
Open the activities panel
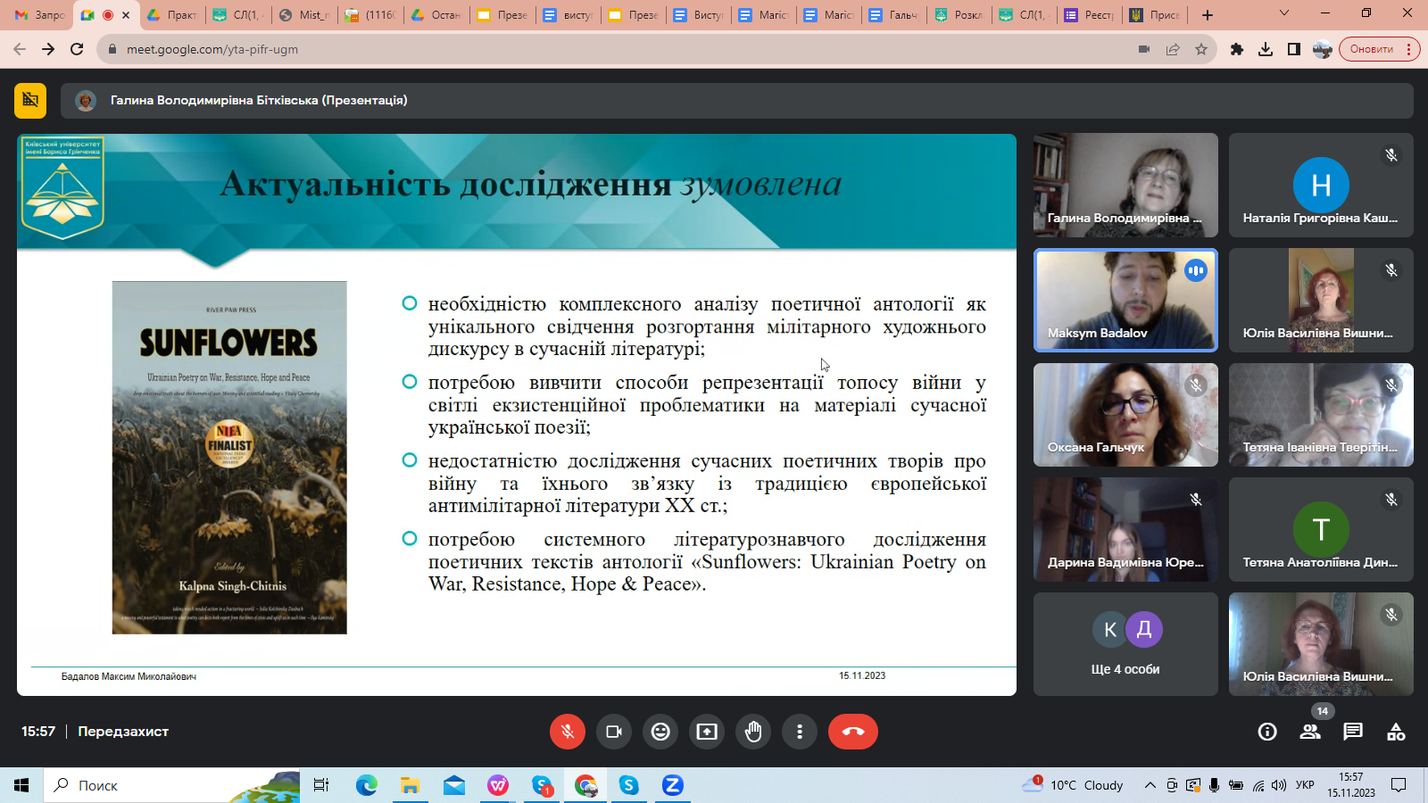[1396, 732]
